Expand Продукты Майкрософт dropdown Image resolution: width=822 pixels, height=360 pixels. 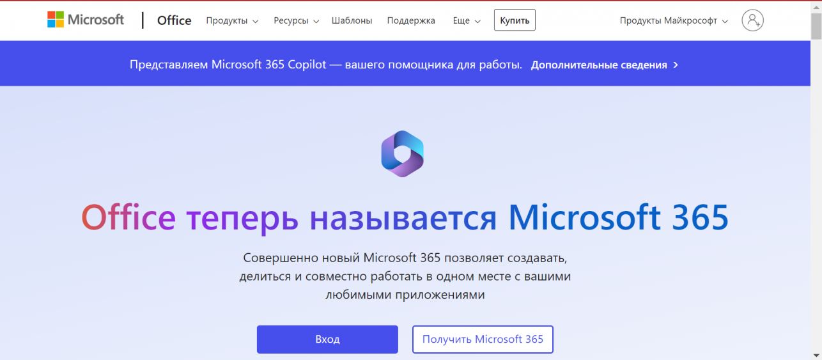coord(674,20)
